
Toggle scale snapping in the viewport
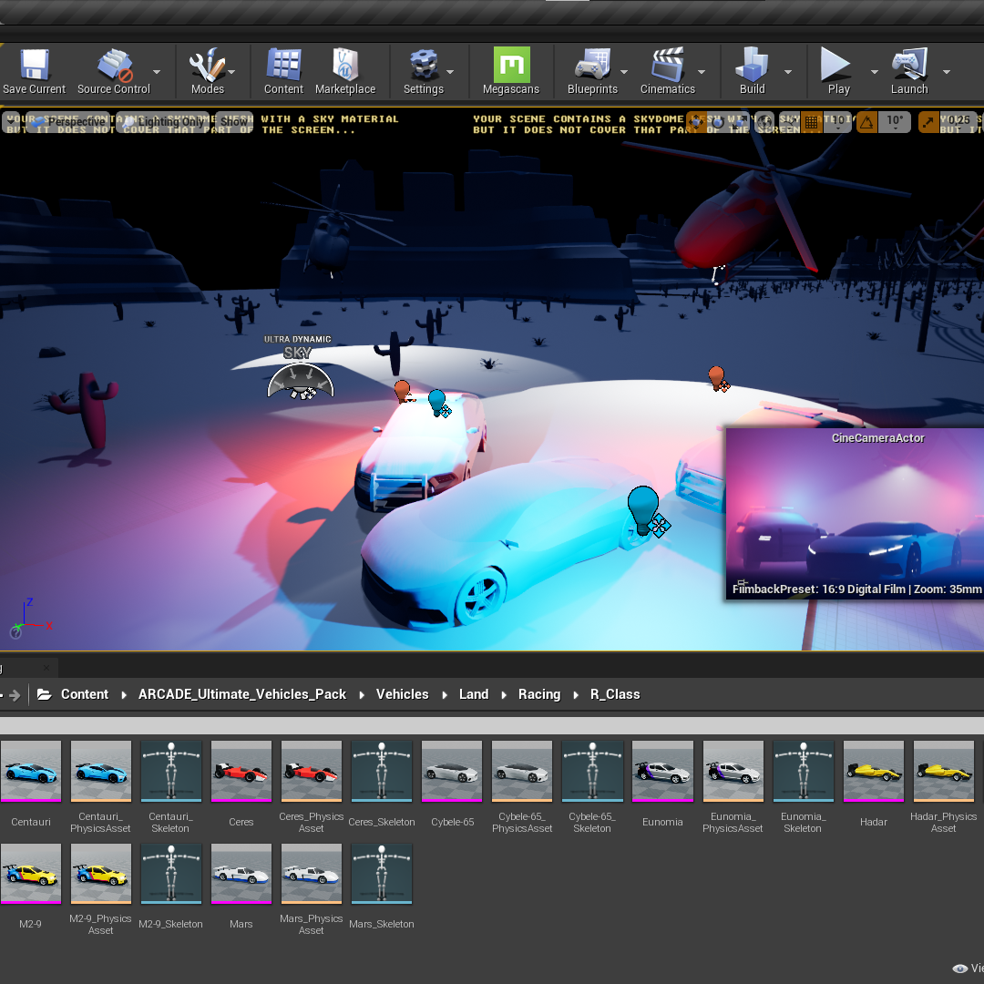[928, 121]
